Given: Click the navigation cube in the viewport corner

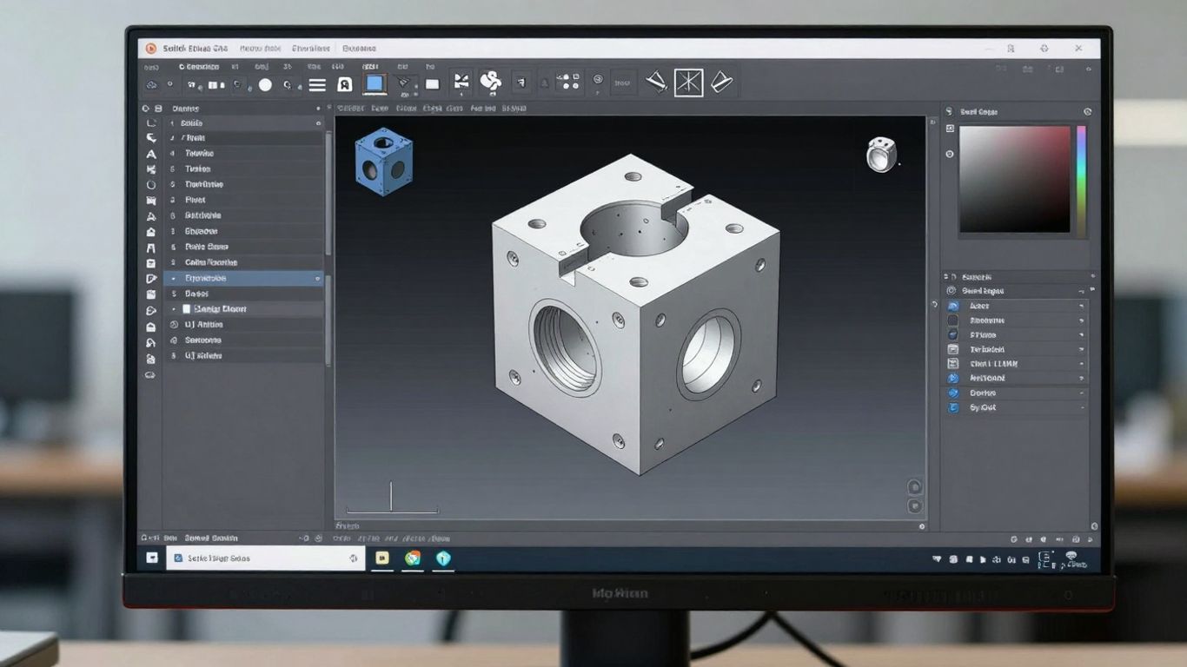Looking at the screenshot, I should coord(883,154).
